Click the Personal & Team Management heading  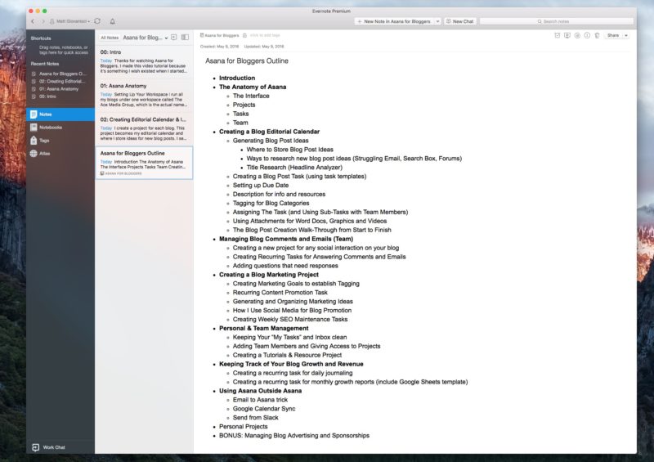[263, 329]
